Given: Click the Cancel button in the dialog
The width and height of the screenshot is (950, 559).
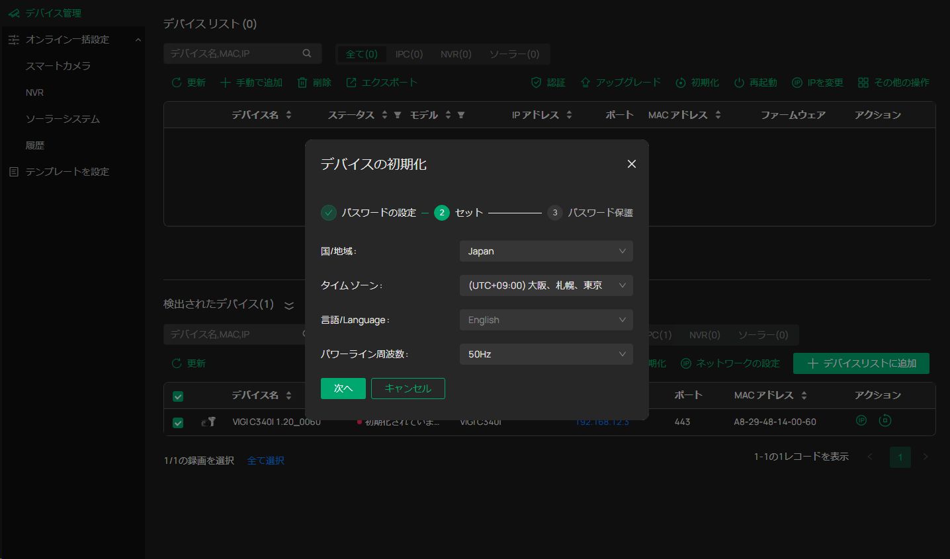Looking at the screenshot, I should tap(408, 389).
